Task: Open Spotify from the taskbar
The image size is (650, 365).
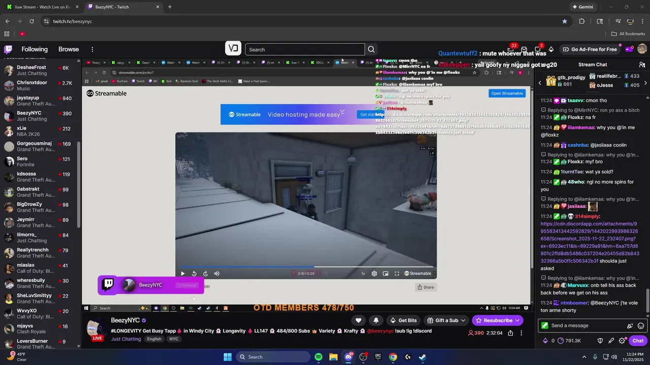Action: click(x=318, y=357)
